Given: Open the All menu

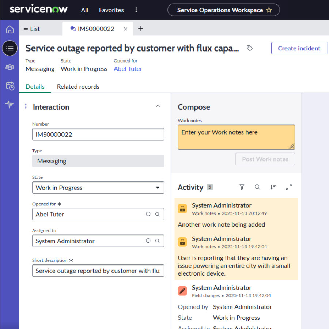Looking at the screenshot, I should [84, 10].
